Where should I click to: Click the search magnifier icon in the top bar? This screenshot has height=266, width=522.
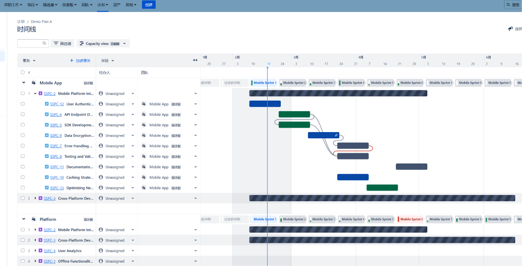[x=508, y=5]
